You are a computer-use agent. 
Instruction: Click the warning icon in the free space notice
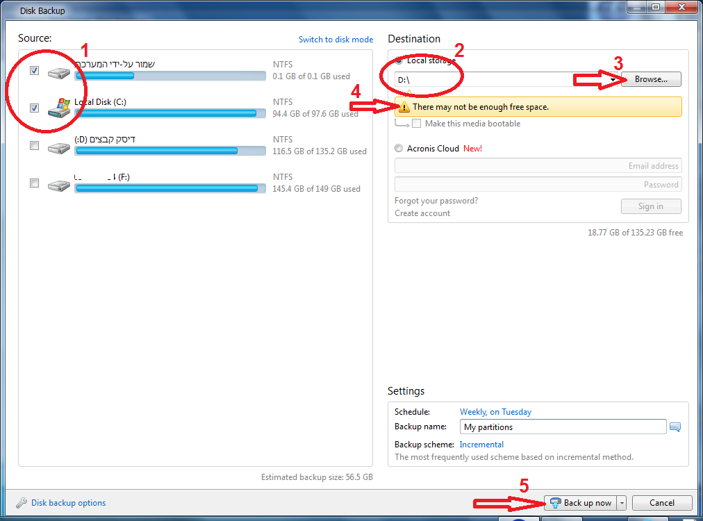pos(404,107)
